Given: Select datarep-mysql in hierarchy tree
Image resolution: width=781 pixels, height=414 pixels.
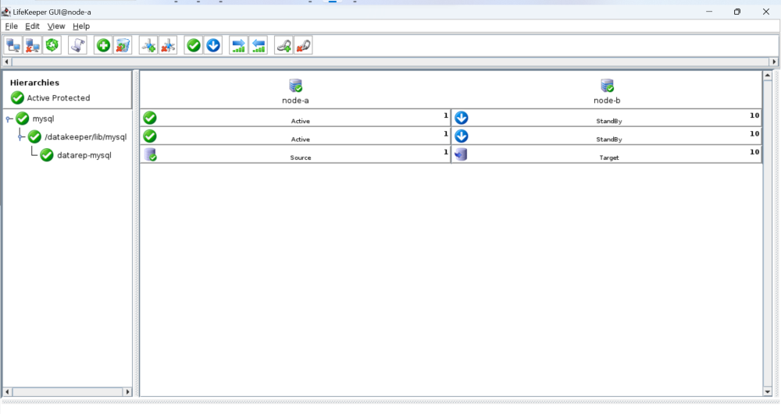Looking at the screenshot, I should coord(84,155).
